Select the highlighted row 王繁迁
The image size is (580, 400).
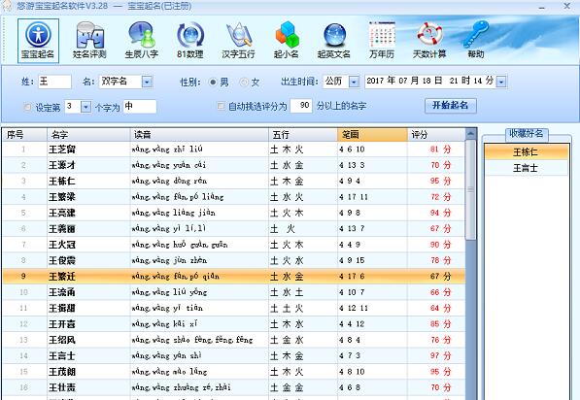click(x=234, y=277)
